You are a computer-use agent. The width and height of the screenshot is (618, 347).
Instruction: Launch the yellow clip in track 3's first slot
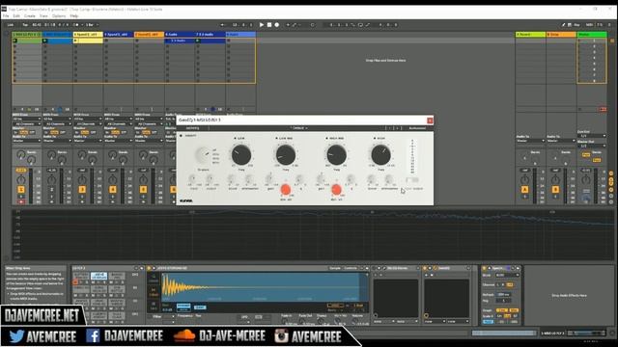[75, 40]
